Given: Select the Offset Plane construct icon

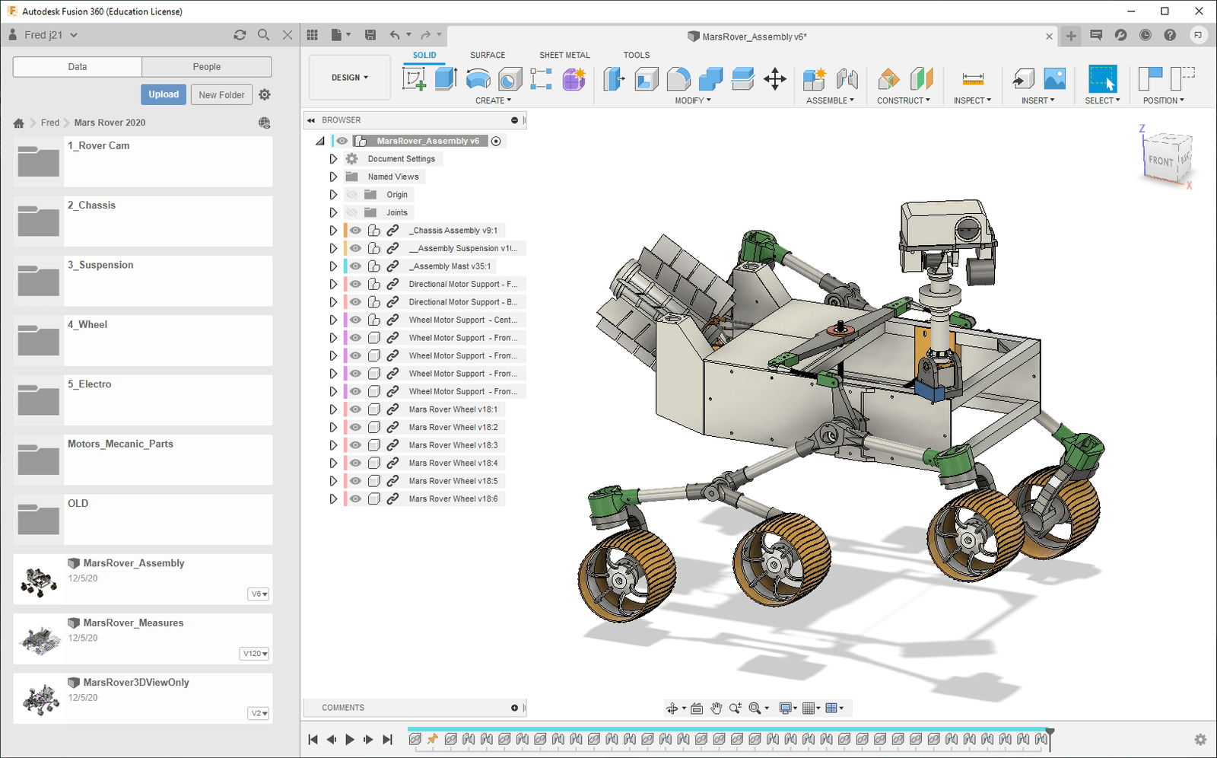Looking at the screenshot, I should click(888, 78).
